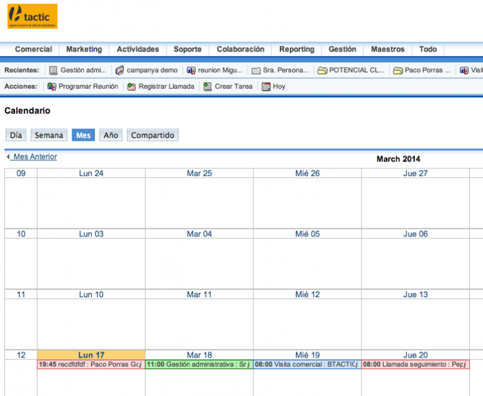Open the Marketing menu

pyautogui.click(x=84, y=49)
